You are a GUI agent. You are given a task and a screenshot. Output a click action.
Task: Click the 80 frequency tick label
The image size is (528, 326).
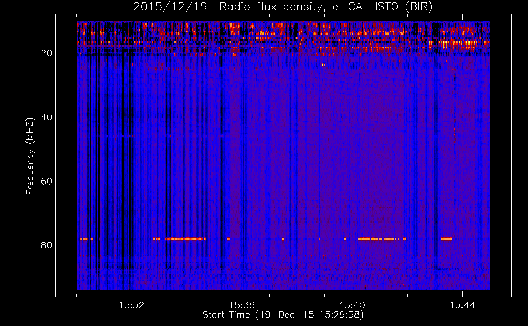click(47, 245)
